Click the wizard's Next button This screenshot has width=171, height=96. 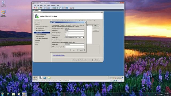pos(82,60)
